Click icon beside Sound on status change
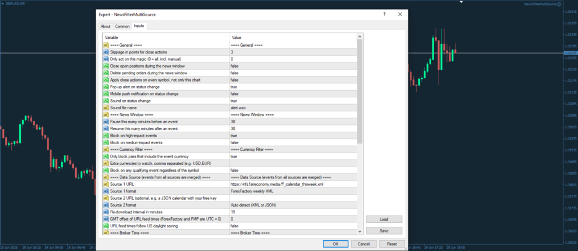The image size is (578, 251). [x=106, y=101]
